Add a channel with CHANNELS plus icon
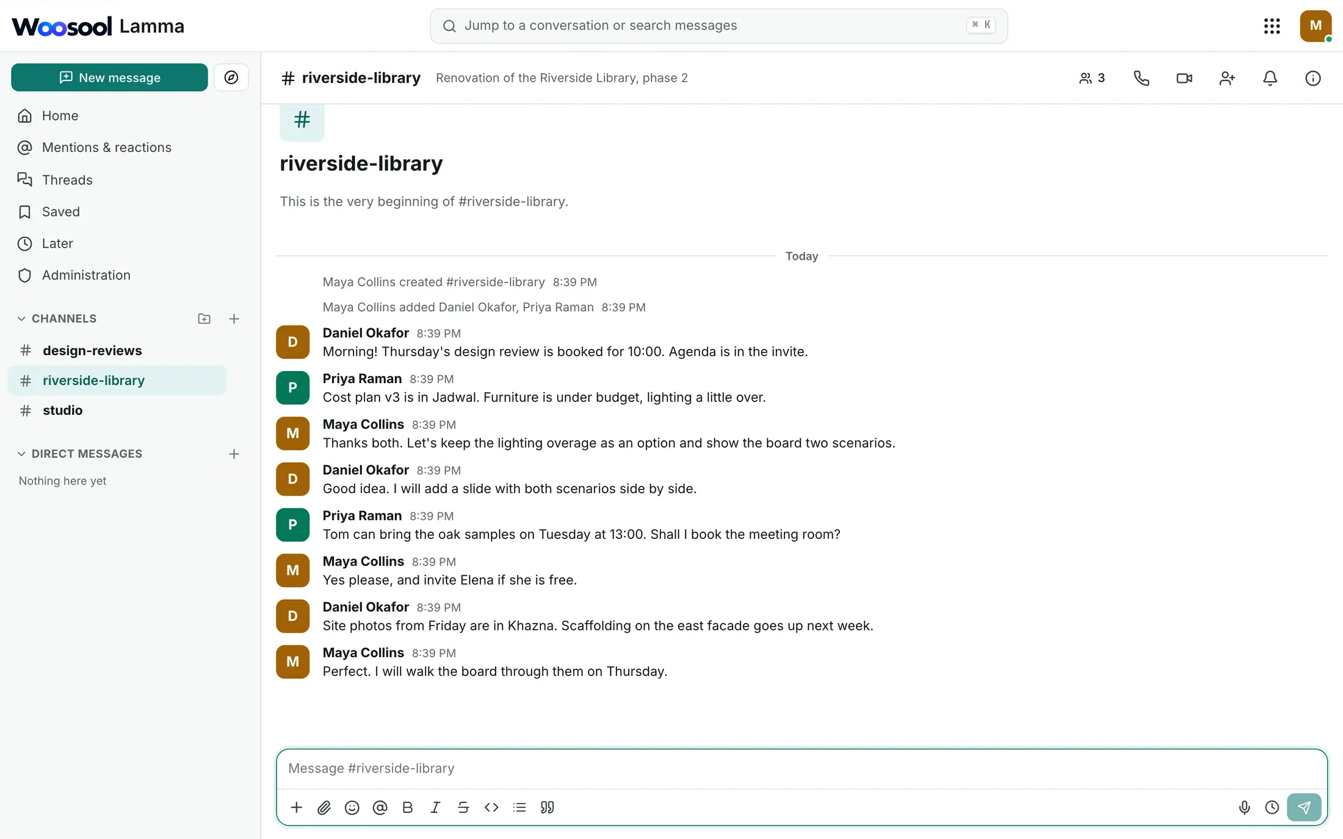1343x839 pixels. [x=234, y=319]
